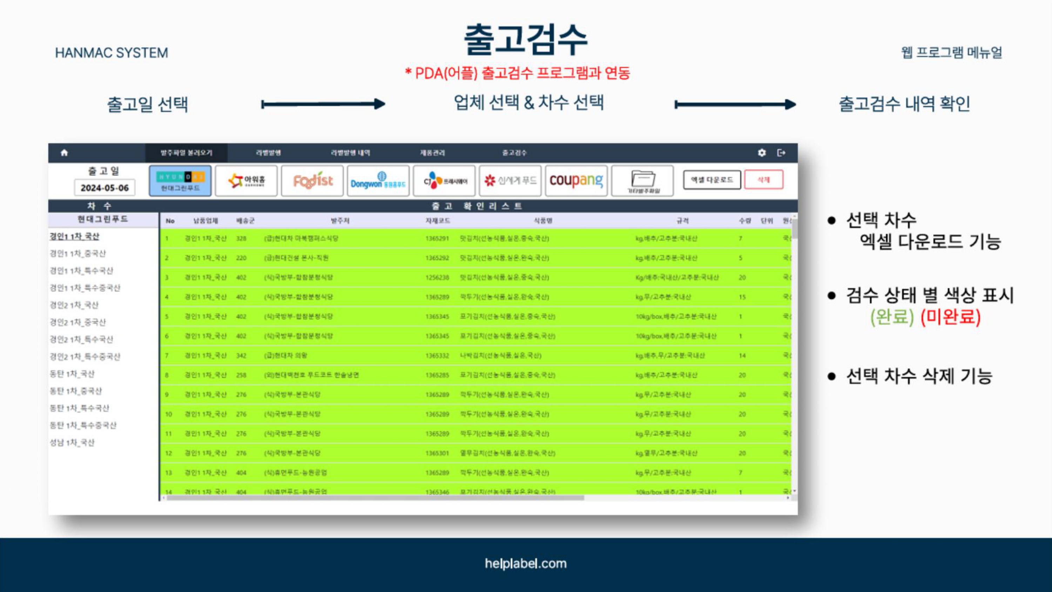The height and width of the screenshot is (592, 1052).
Task: Select the Shinsegae Food (신세계푸드) logo
Action: [x=510, y=181]
